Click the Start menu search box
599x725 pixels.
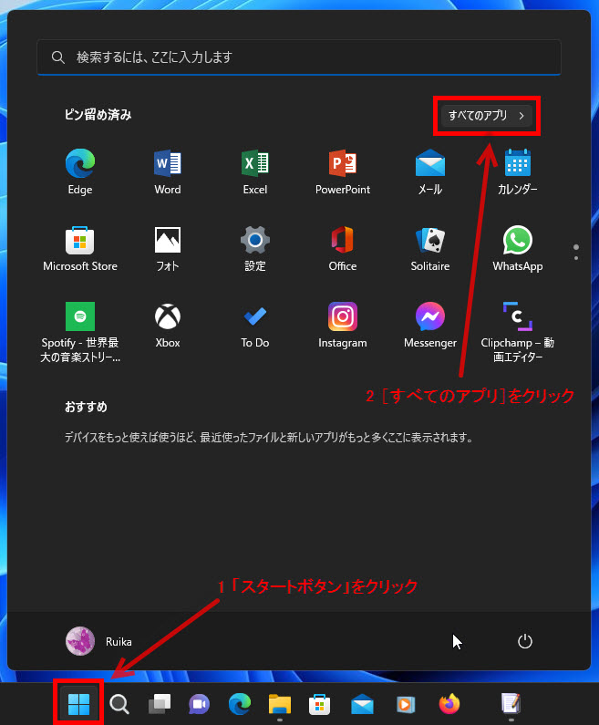299,57
